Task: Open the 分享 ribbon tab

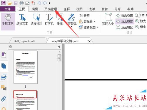Action: [x=118, y=9]
